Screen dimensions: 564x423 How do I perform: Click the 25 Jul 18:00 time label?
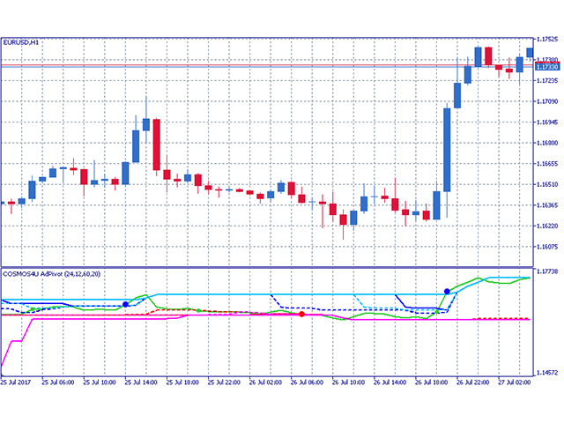pos(186,383)
